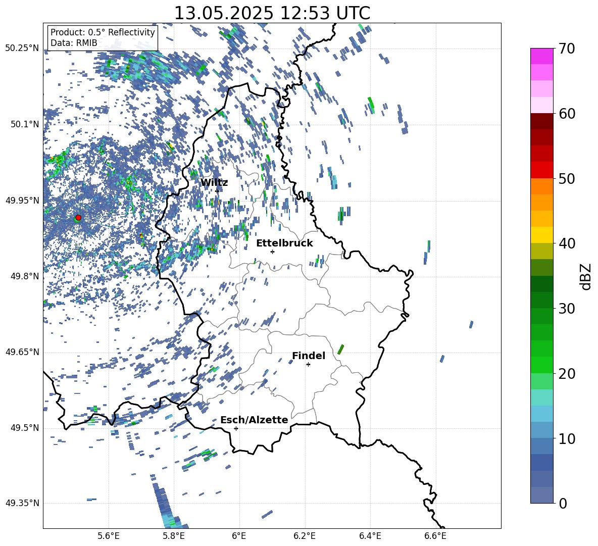The width and height of the screenshot is (598, 546).
Task: Click the cross marker below Ettelbruck
Action: tap(272, 252)
